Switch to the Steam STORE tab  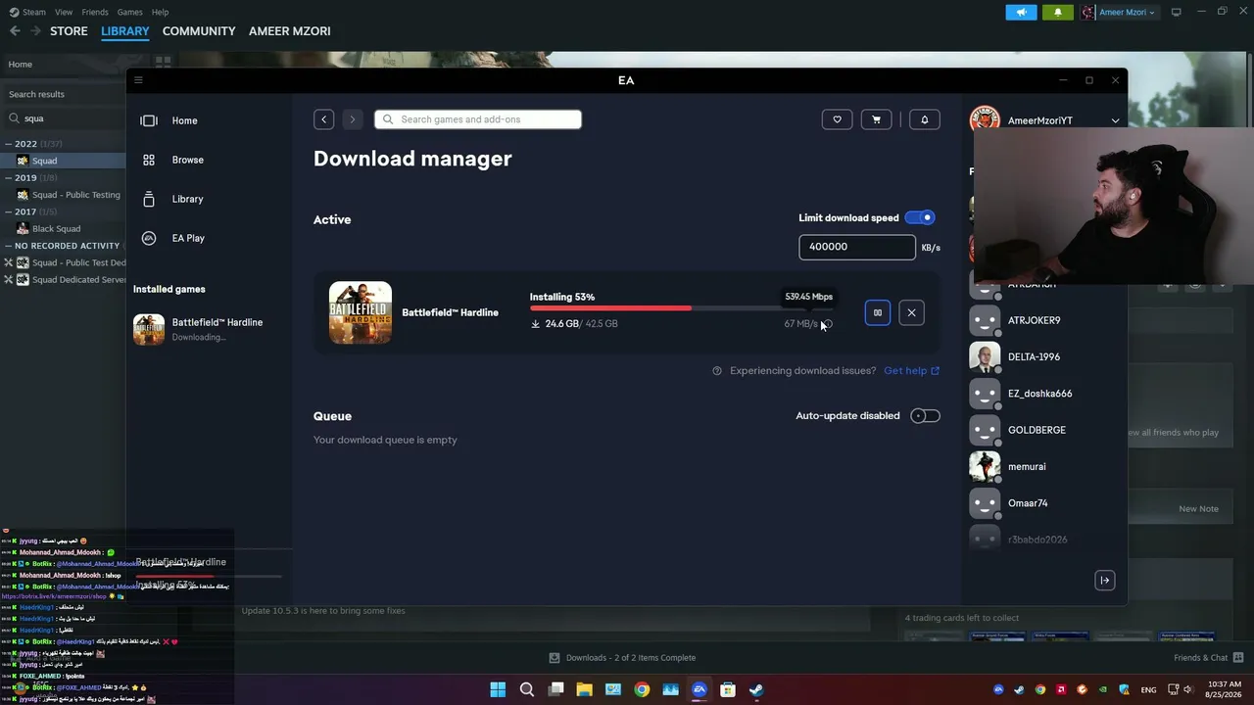[69, 31]
